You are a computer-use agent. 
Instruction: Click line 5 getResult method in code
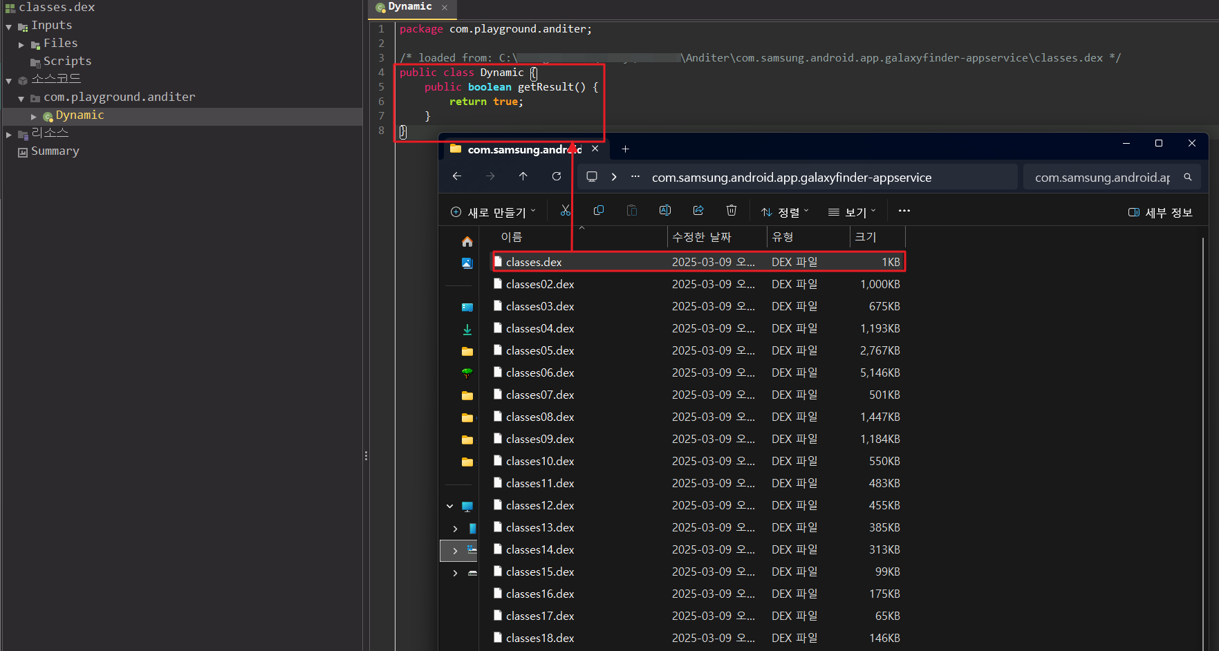click(x=552, y=87)
